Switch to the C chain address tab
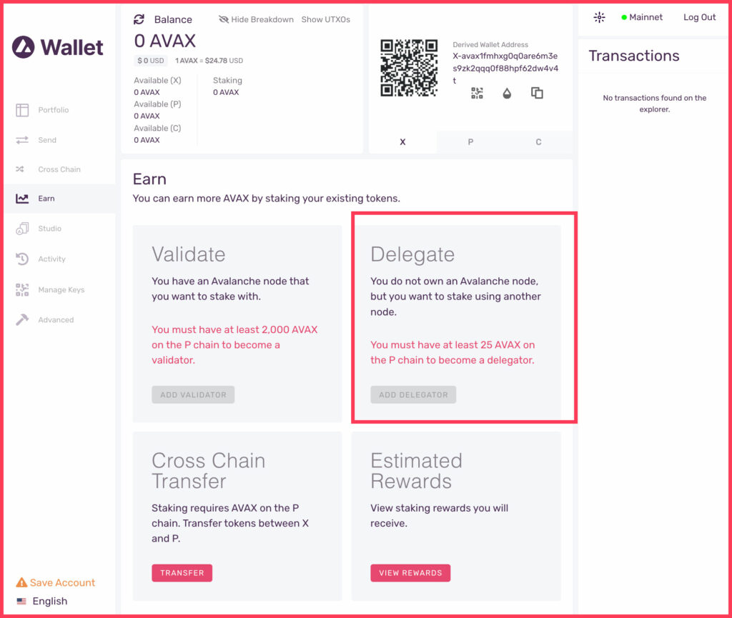 [x=538, y=141]
